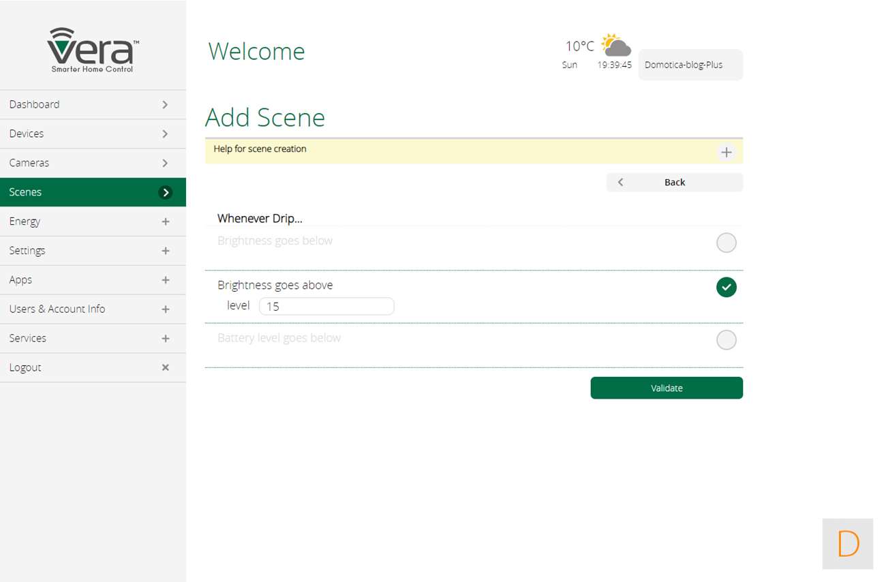886x582 pixels.
Task: Click the orange D badge icon
Action: pos(847,544)
